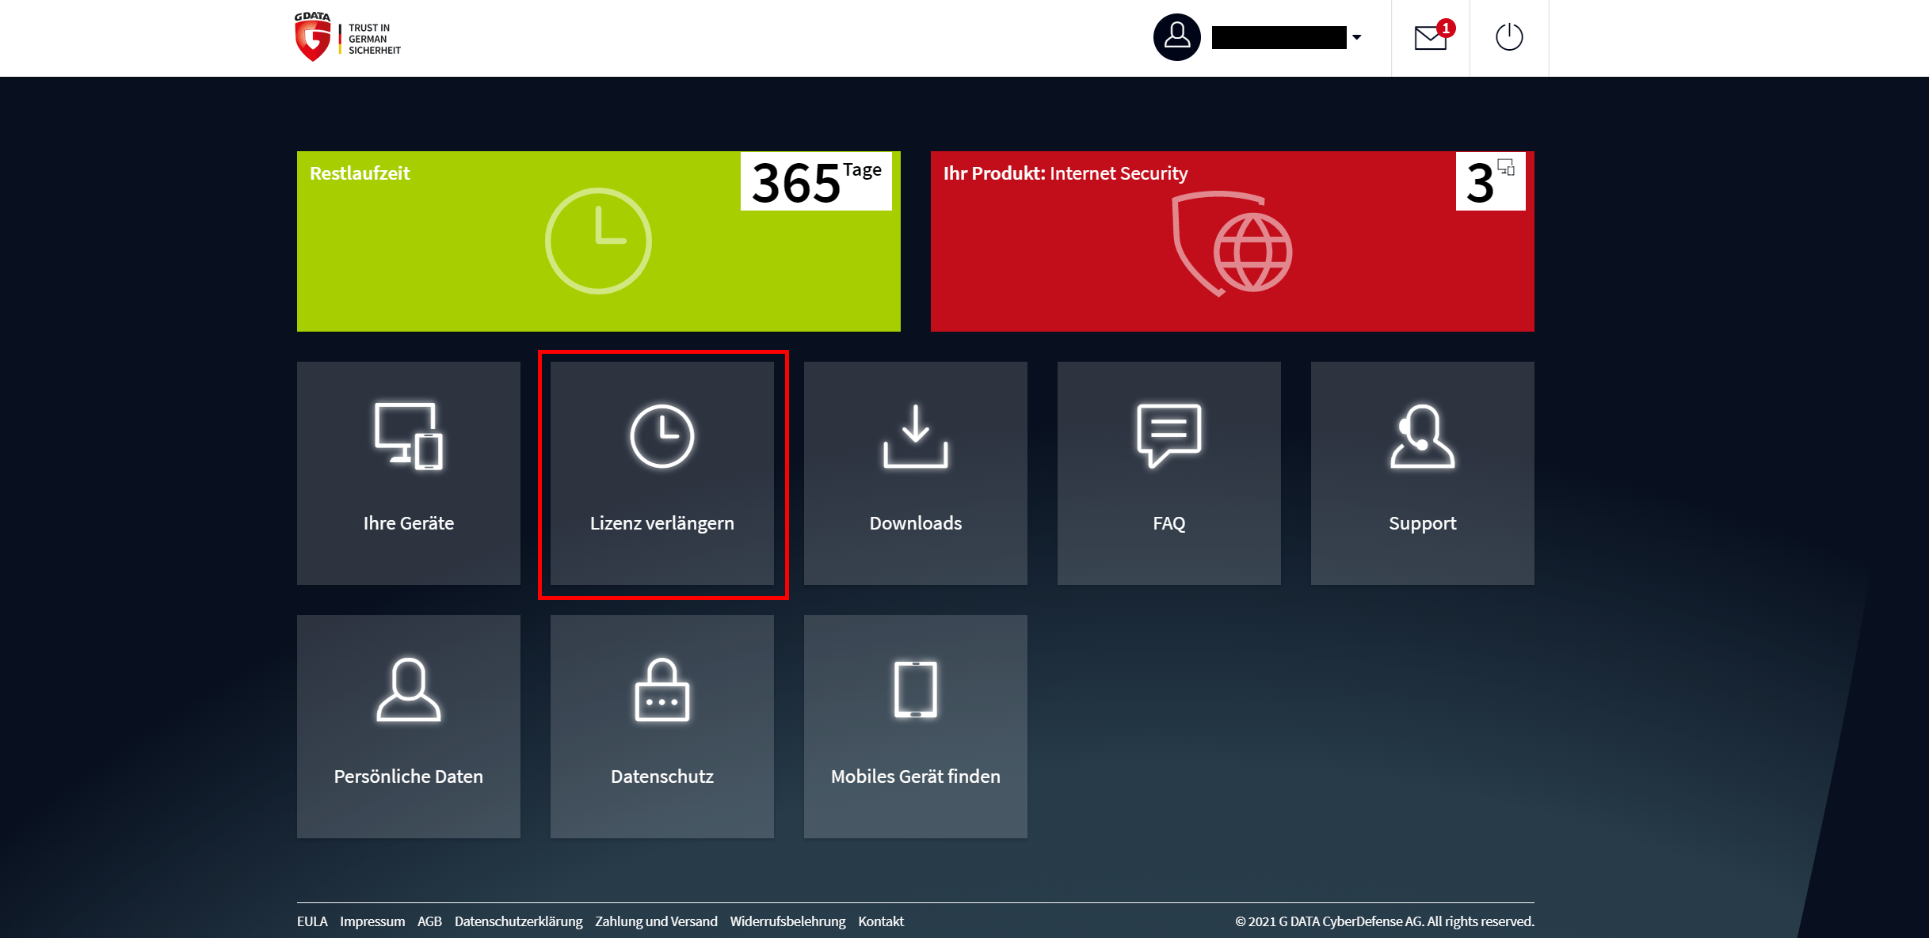
Task: Open the Widerrufsbelehrung footer link
Action: click(787, 921)
